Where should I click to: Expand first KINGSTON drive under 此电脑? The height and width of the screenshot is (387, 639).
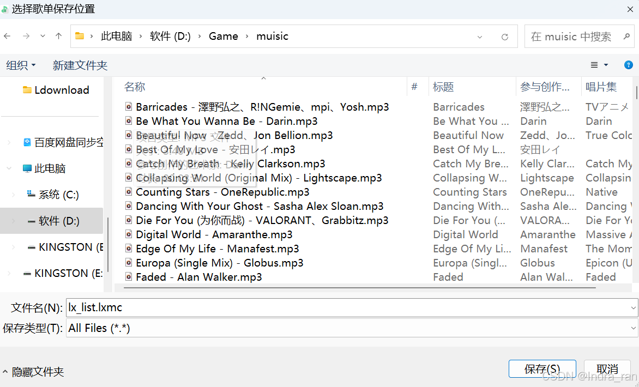[x=13, y=247]
